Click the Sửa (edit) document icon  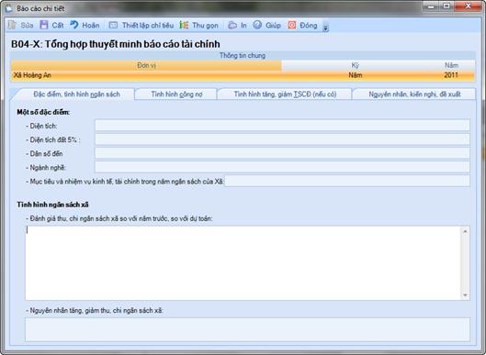(x=12, y=25)
